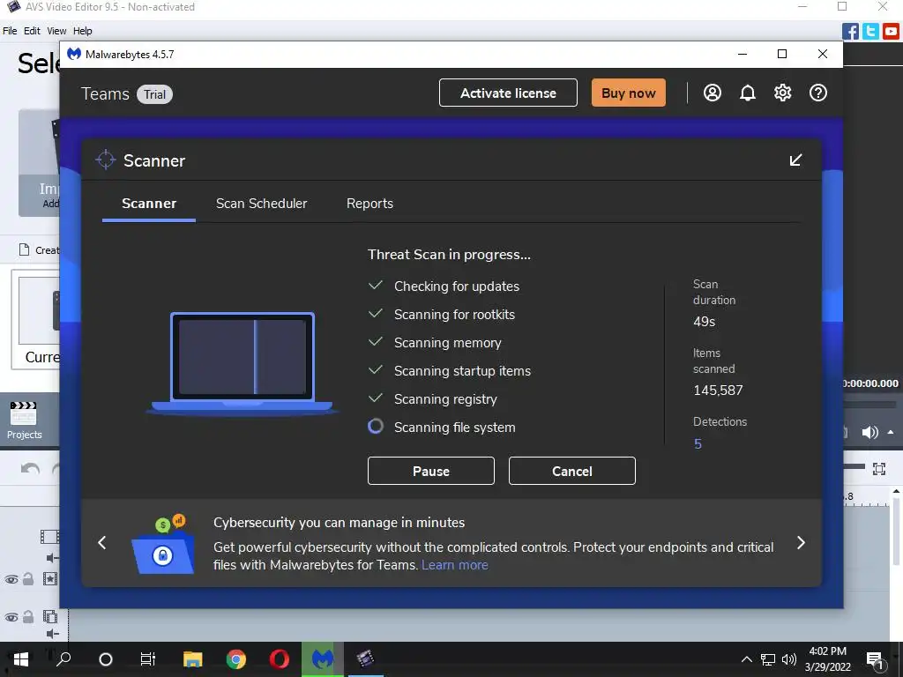
Task: Switch to the Scan Scheduler tab
Action: pos(261,204)
